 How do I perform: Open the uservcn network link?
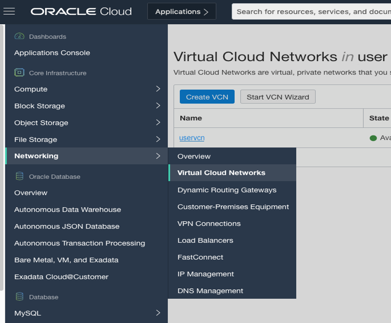192,138
